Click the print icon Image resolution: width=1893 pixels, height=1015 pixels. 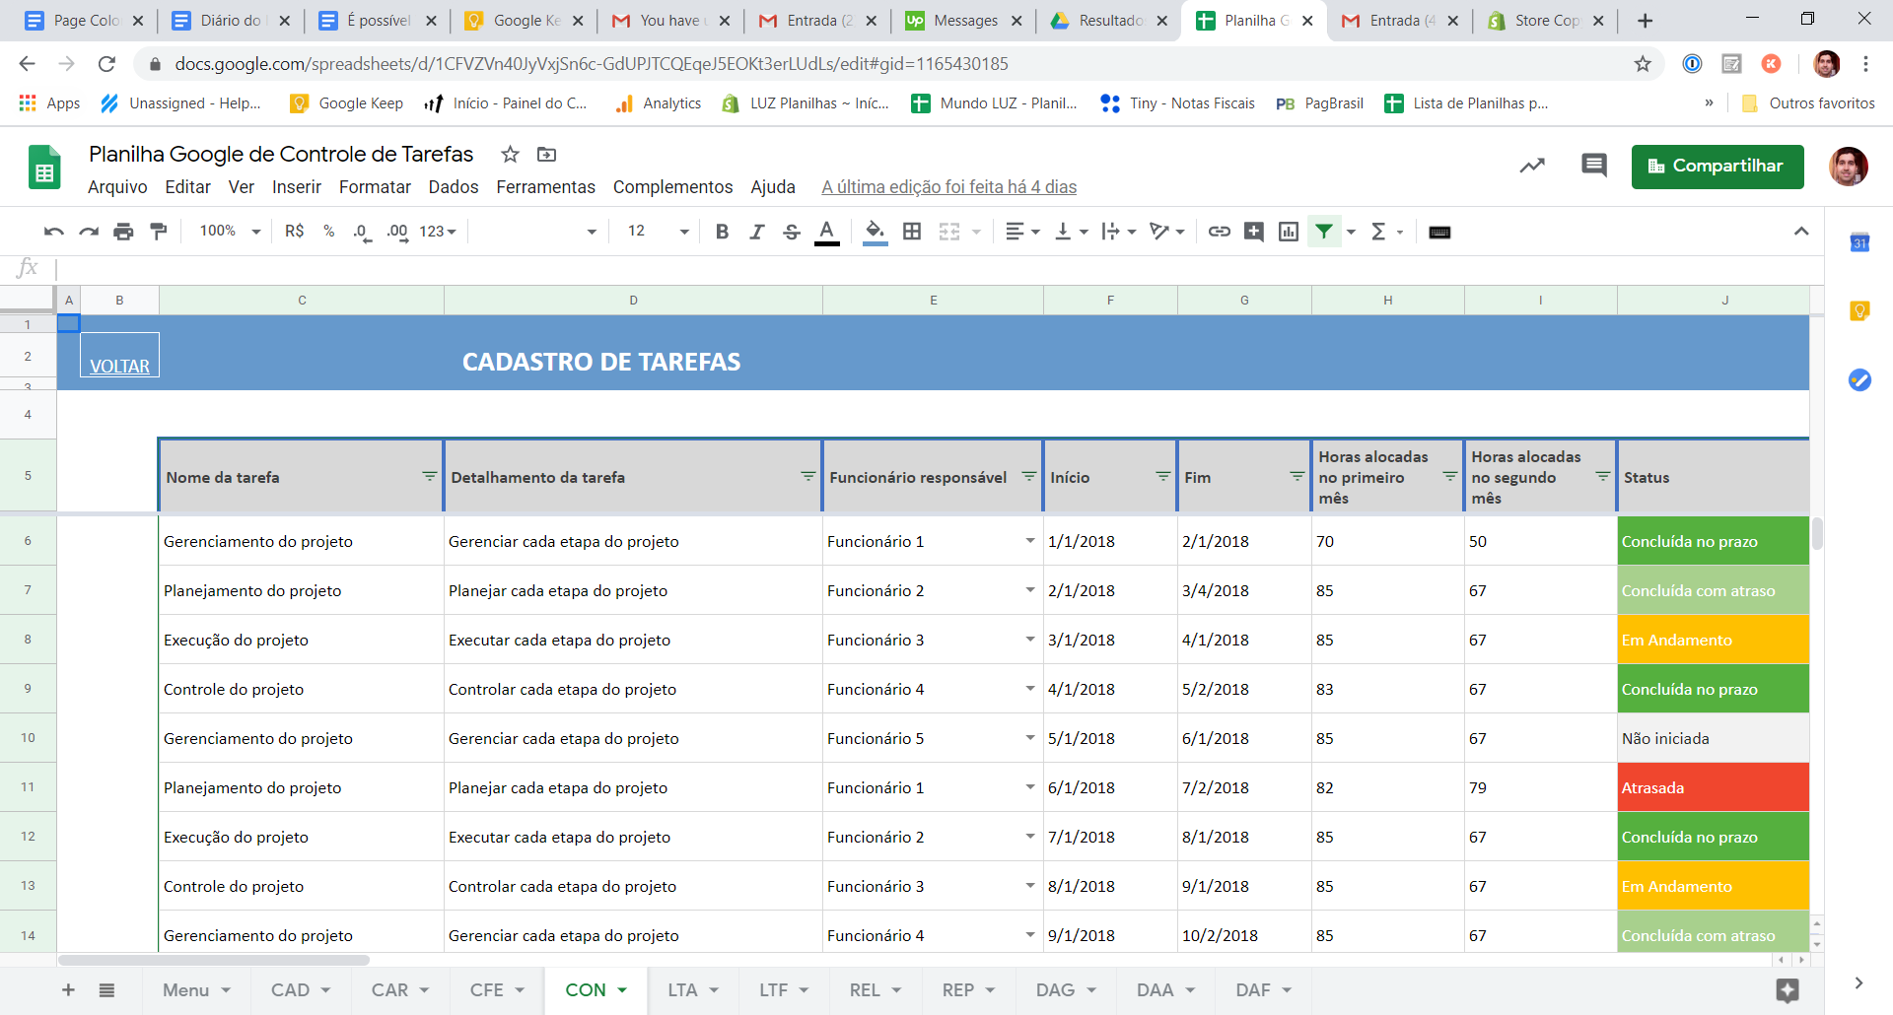(123, 232)
